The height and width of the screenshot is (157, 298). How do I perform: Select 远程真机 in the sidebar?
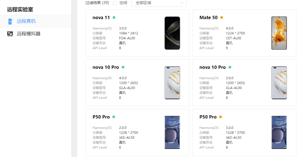pyautogui.click(x=26, y=21)
